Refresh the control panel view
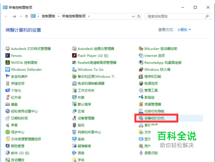This screenshot has width=215, height=162. [x=139, y=16]
